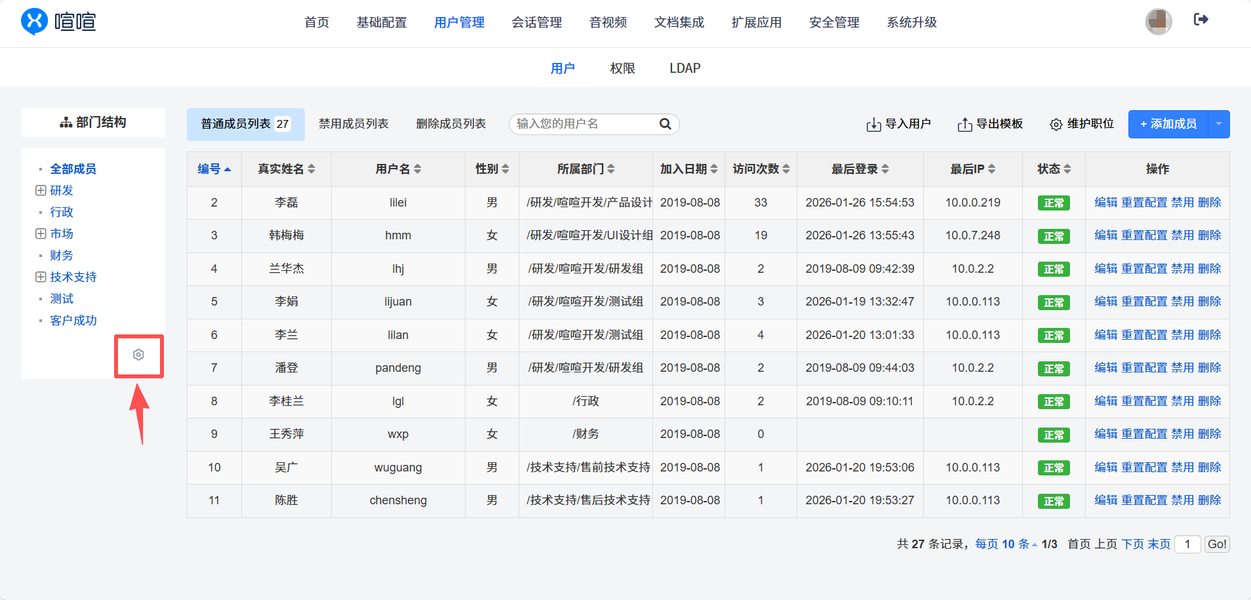
Task: Open the user avatar in header
Action: pyautogui.click(x=1158, y=22)
